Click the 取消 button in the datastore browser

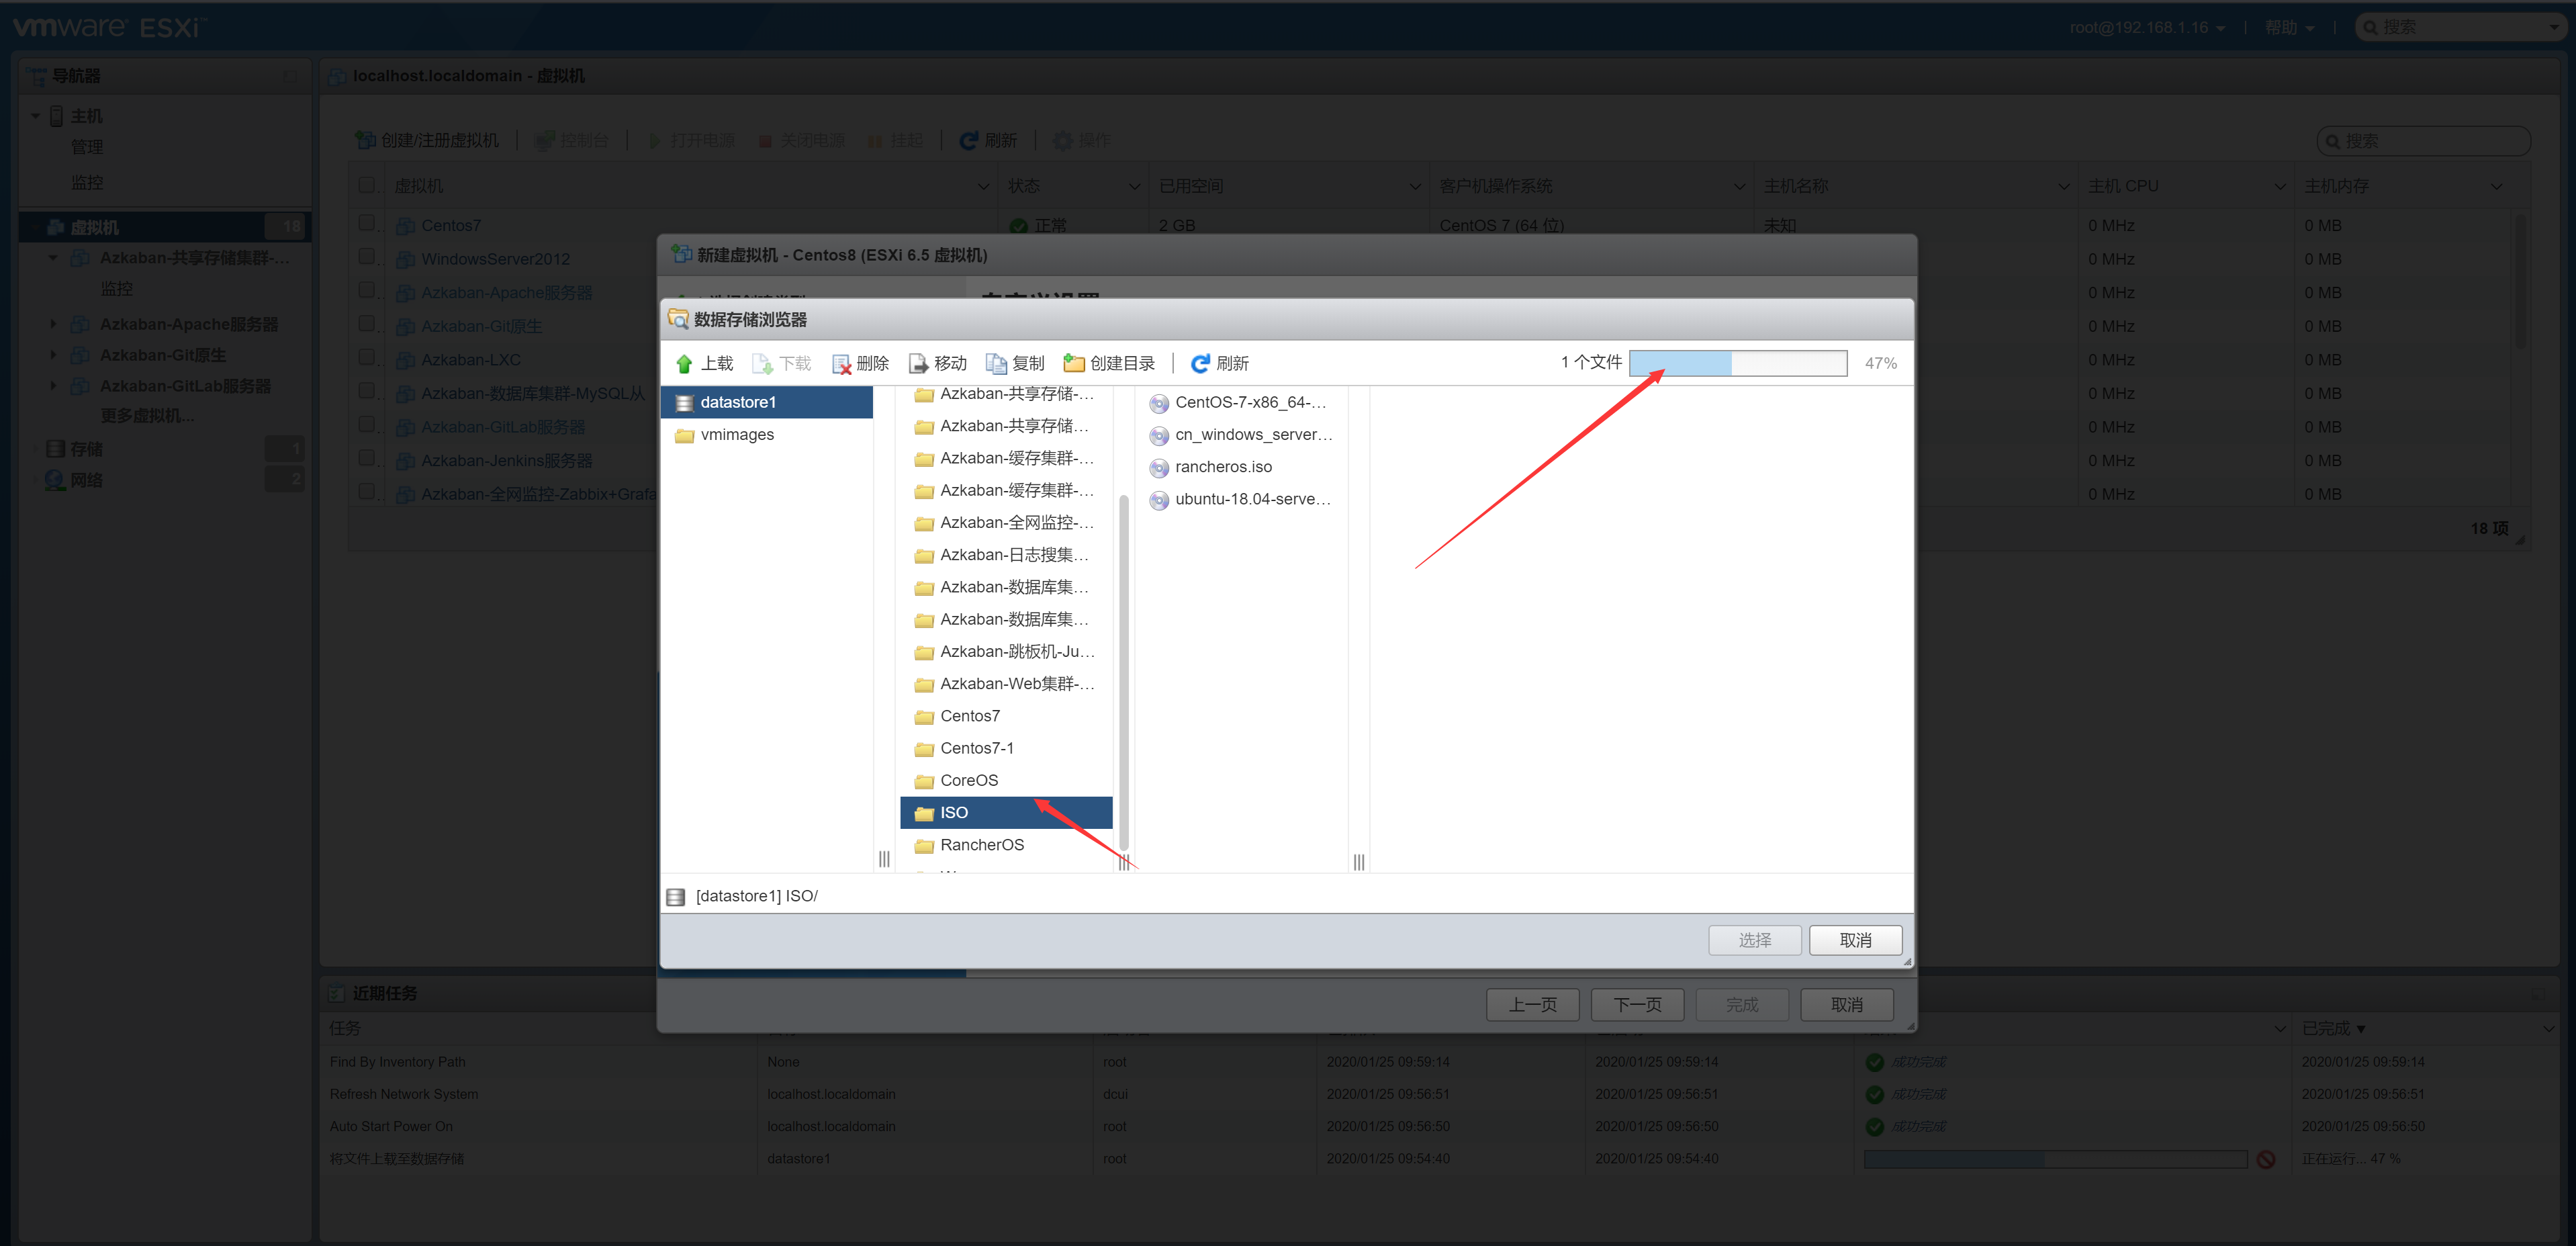pos(1855,940)
